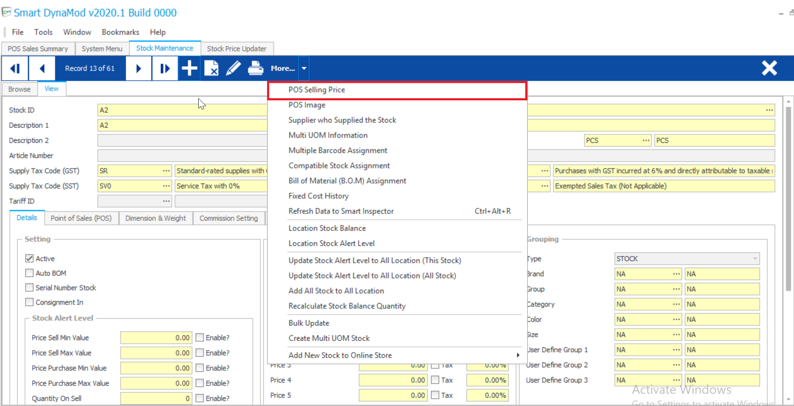
Task: Tick the Consignment In checkbox
Action: [29, 302]
